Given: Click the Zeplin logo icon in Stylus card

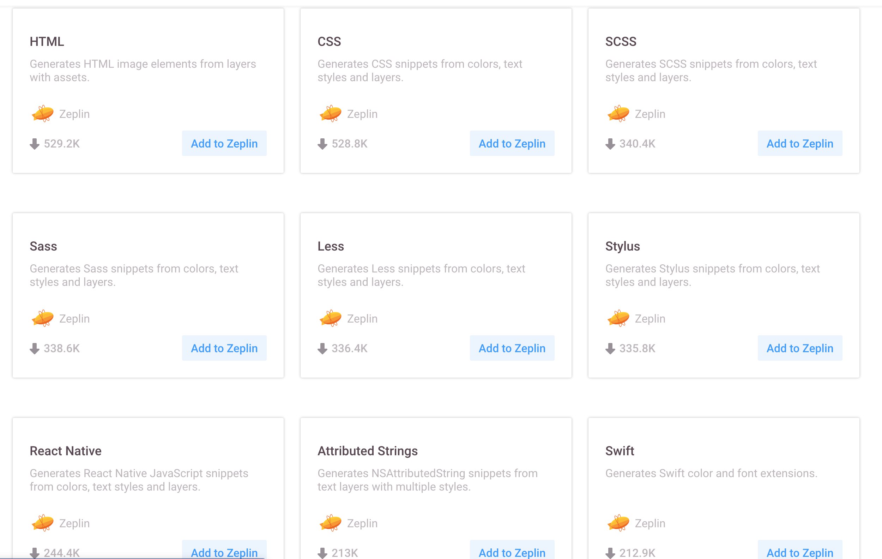Looking at the screenshot, I should (618, 318).
